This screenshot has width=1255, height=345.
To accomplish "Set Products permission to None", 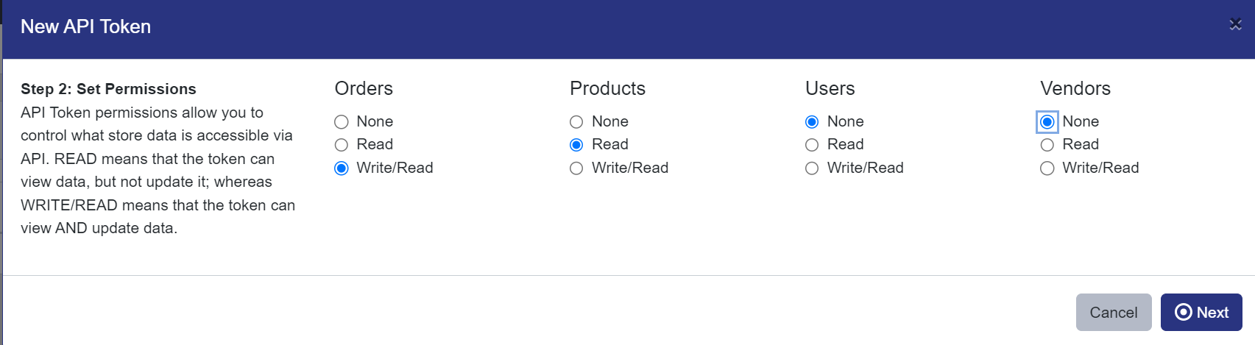I will pos(576,122).
